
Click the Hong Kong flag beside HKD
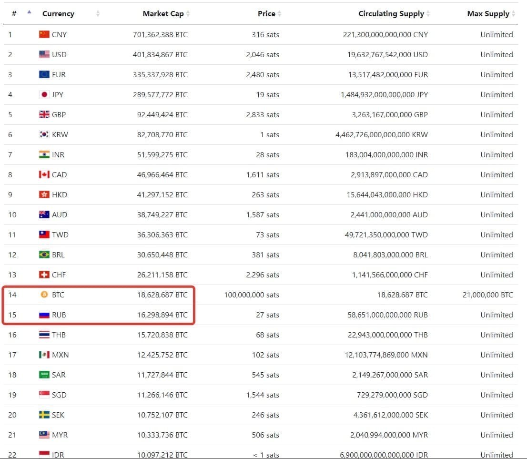[44, 194]
